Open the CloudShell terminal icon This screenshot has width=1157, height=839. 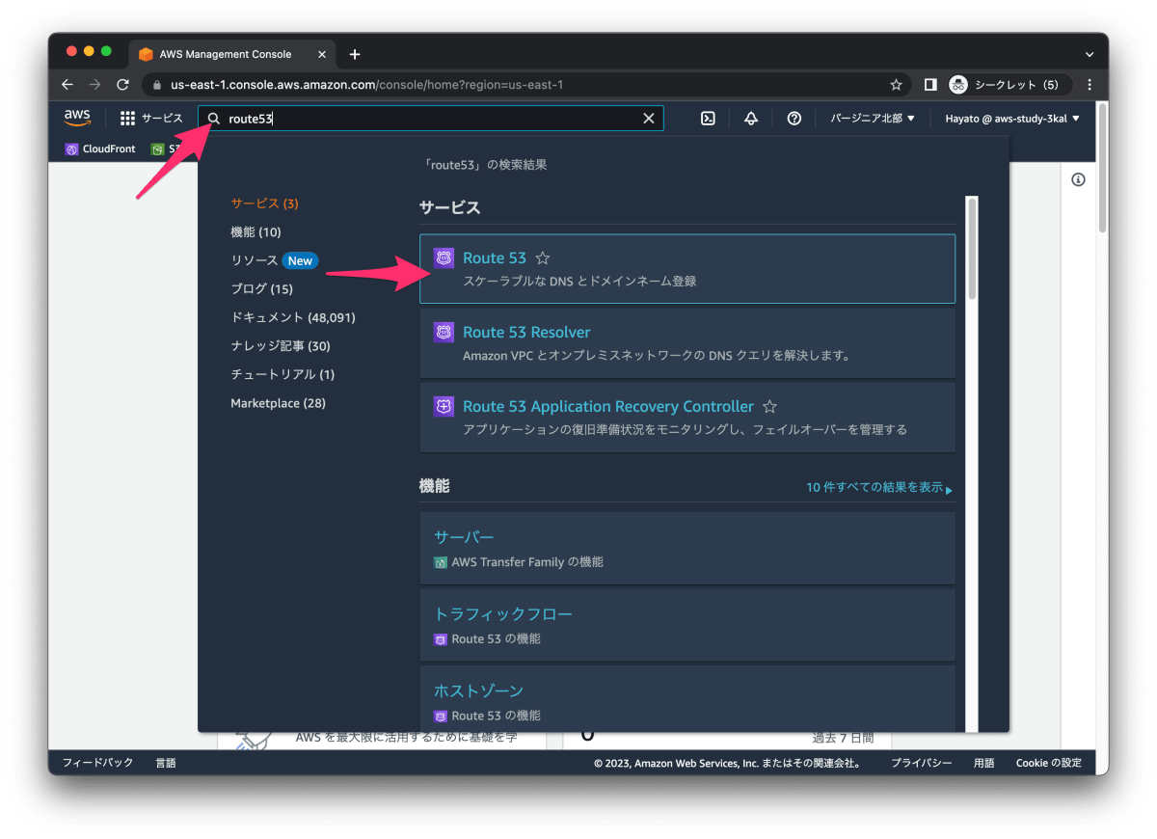coord(708,119)
